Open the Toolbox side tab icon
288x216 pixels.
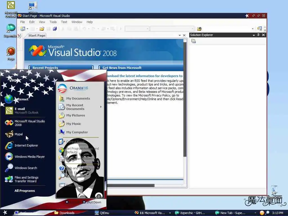19,36
